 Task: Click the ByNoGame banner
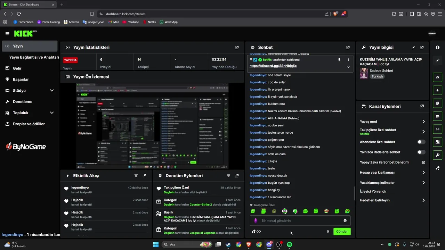26,147
